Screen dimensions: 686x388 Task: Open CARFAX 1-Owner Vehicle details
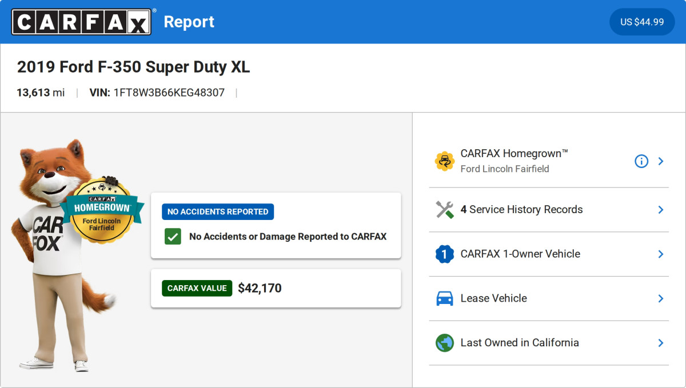pyautogui.click(x=549, y=254)
